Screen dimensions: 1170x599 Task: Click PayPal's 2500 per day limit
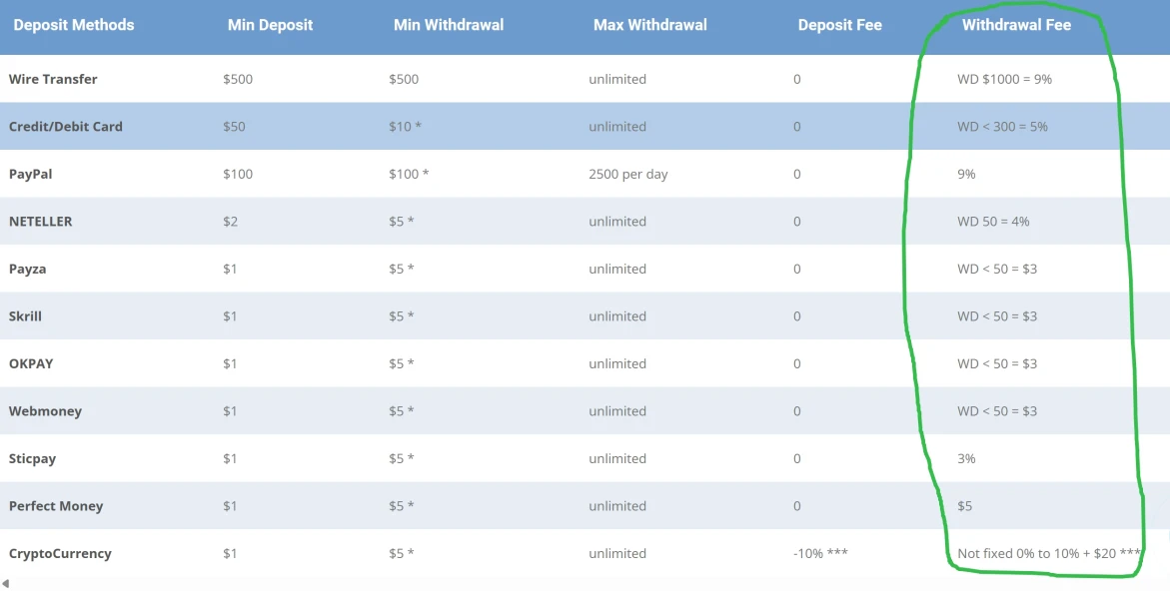click(628, 174)
